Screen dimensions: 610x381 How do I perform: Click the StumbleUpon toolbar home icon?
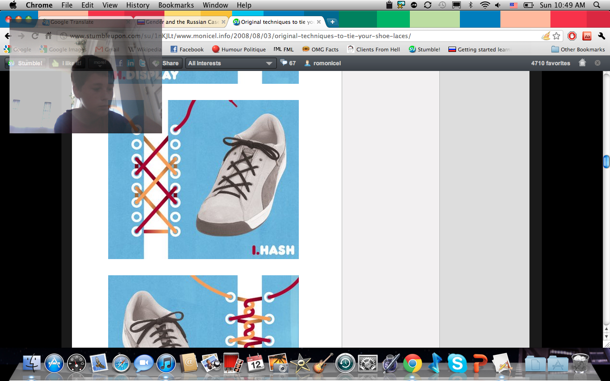(x=582, y=63)
